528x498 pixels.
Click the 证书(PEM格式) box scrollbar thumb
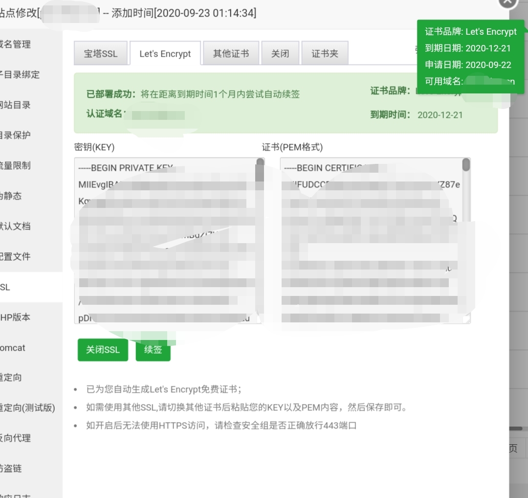(x=466, y=165)
